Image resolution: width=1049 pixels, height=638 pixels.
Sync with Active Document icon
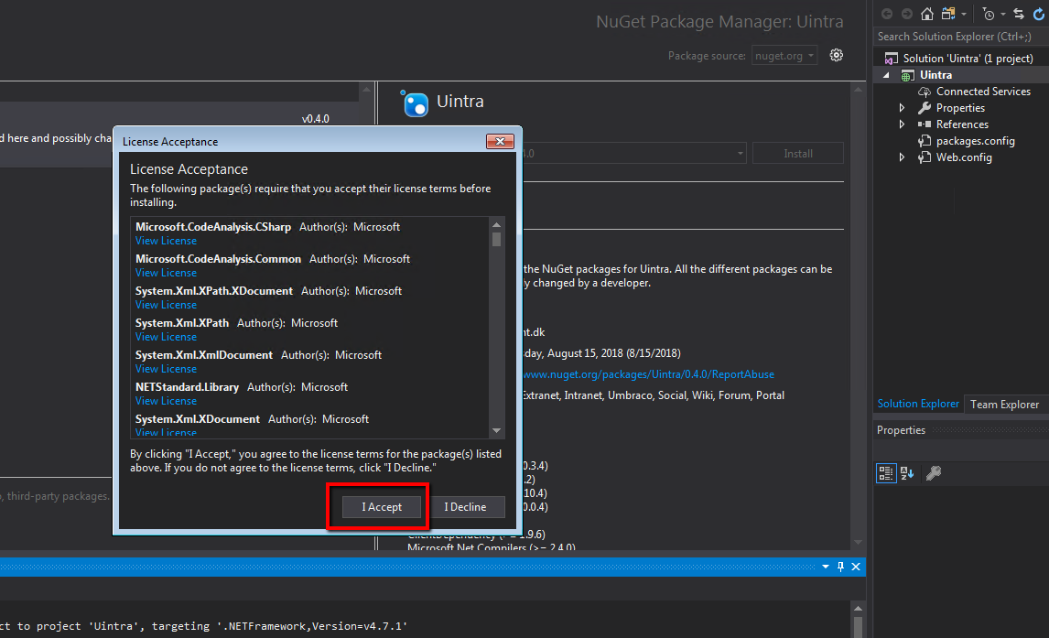pyautogui.click(x=1018, y=14)
